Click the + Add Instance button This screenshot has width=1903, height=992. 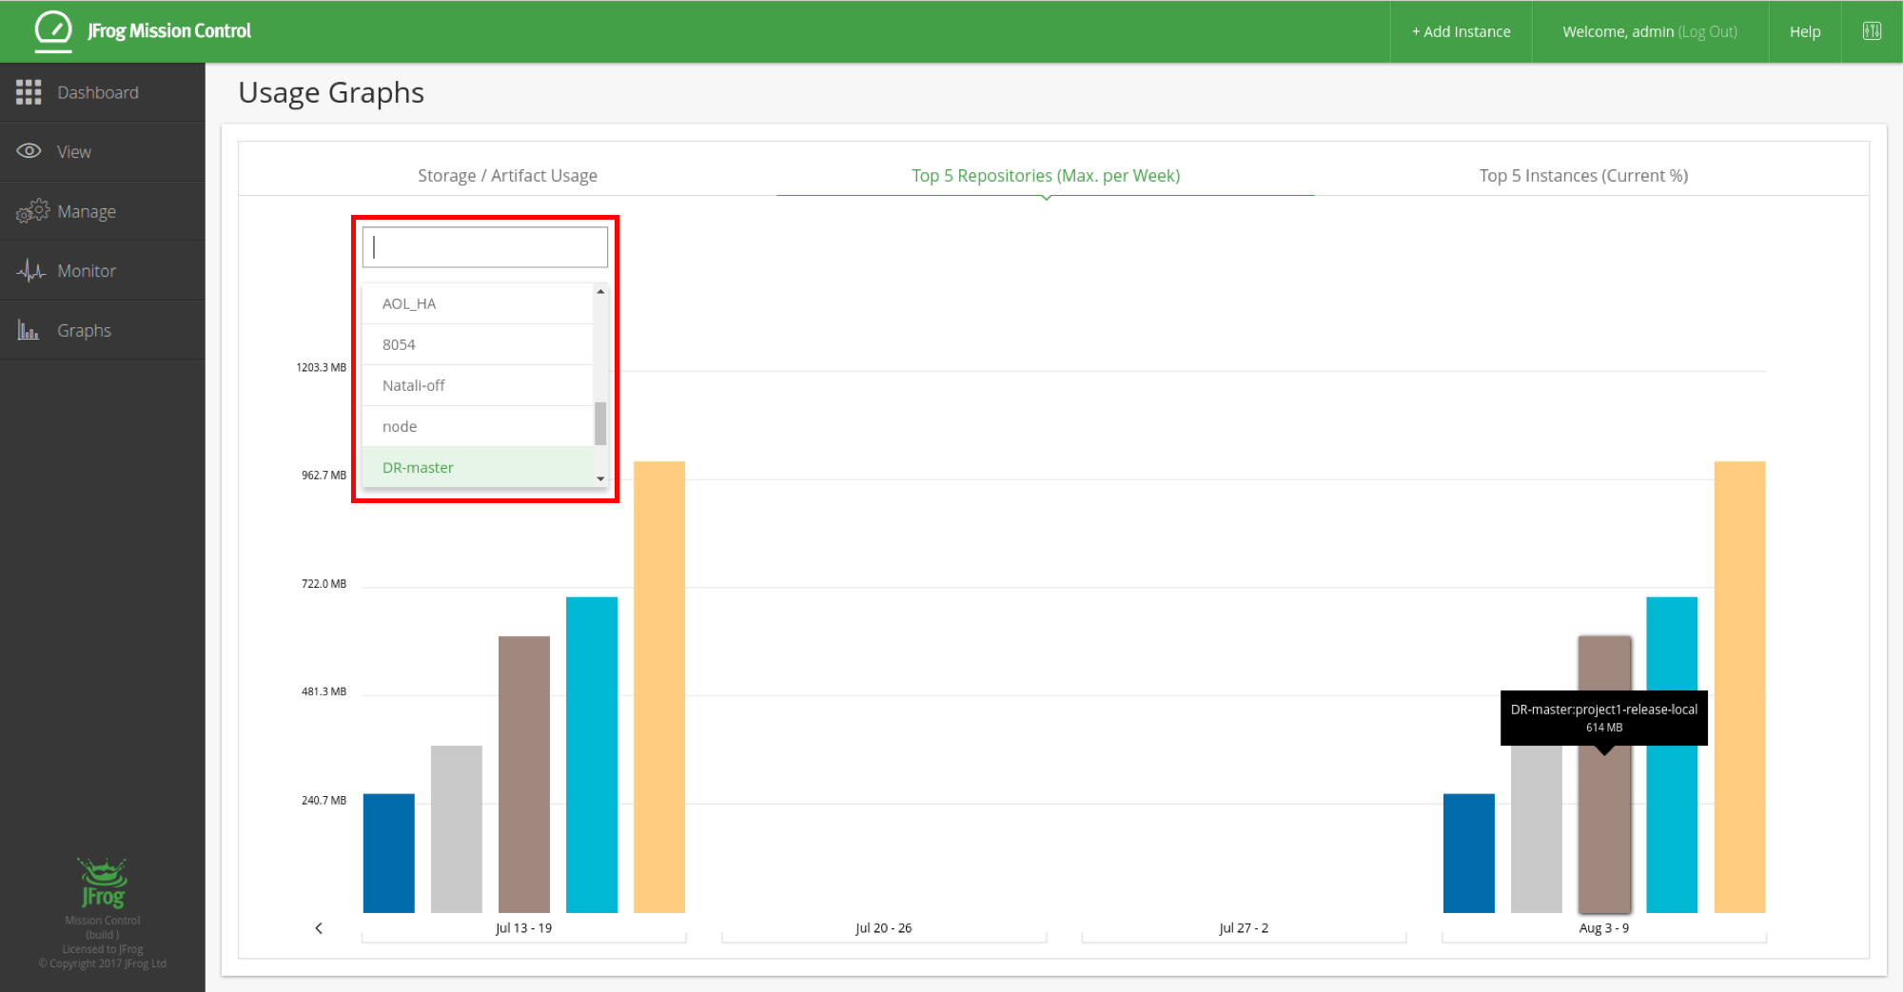pos(1461,31)
